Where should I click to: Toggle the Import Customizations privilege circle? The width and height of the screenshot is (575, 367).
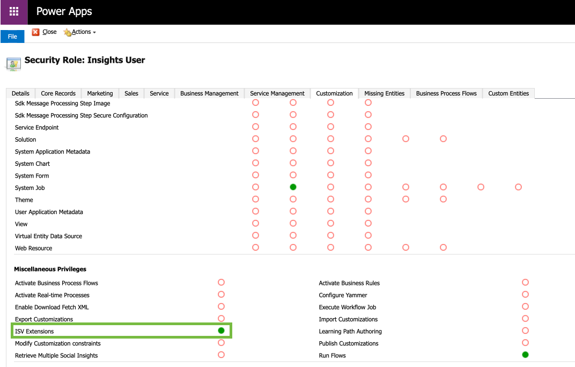[x=526, y=319]
